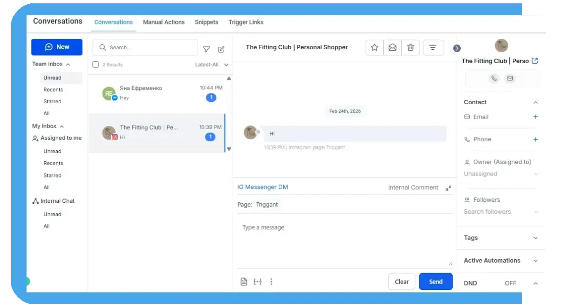
Task: Star the current conversation
Action: click(374, 47)
